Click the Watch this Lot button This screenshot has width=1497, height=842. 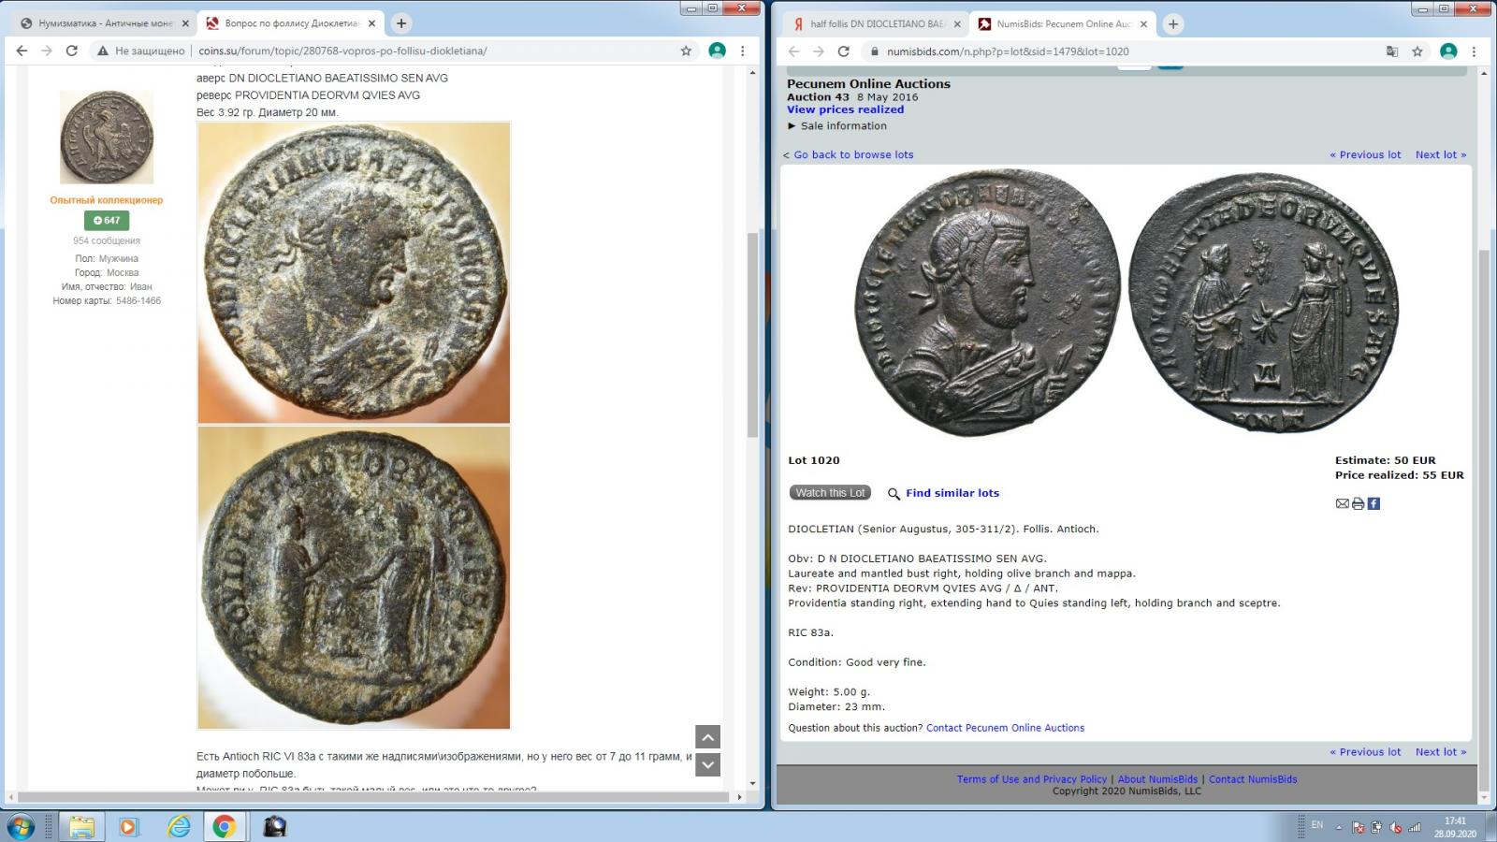(x=830, y=493)
